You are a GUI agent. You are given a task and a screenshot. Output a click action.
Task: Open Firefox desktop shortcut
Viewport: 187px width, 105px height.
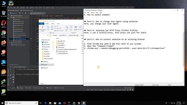(4, 43)
